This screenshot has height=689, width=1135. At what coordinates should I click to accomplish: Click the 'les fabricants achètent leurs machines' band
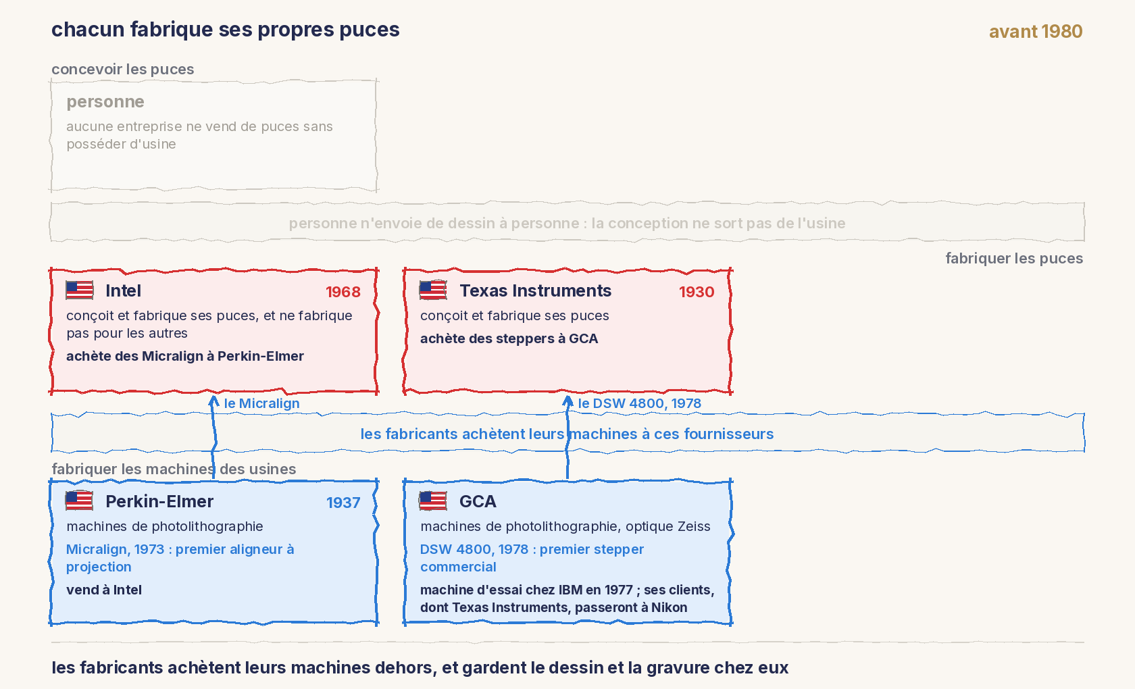click(567, 434)
